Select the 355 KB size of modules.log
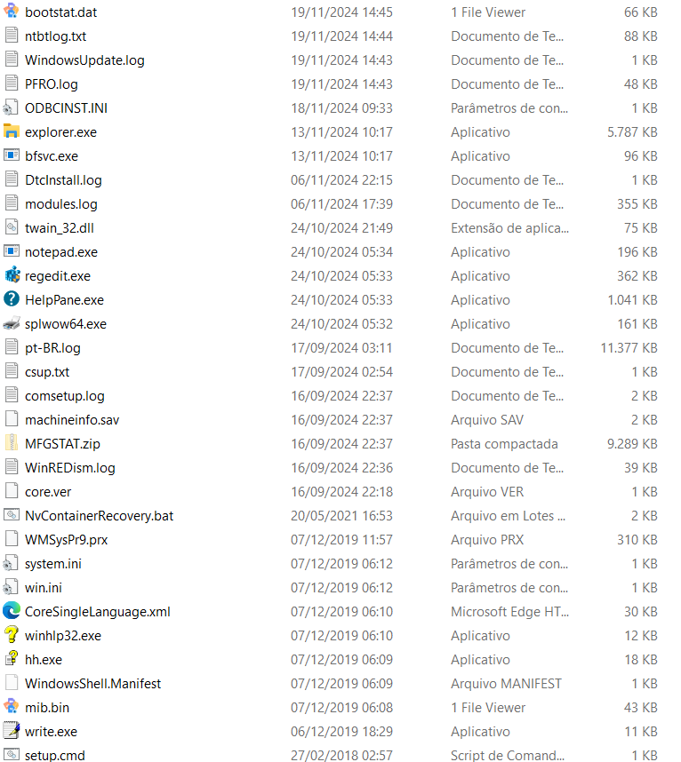The height and width of the screenshot is (762, 681). click(637, 203)
